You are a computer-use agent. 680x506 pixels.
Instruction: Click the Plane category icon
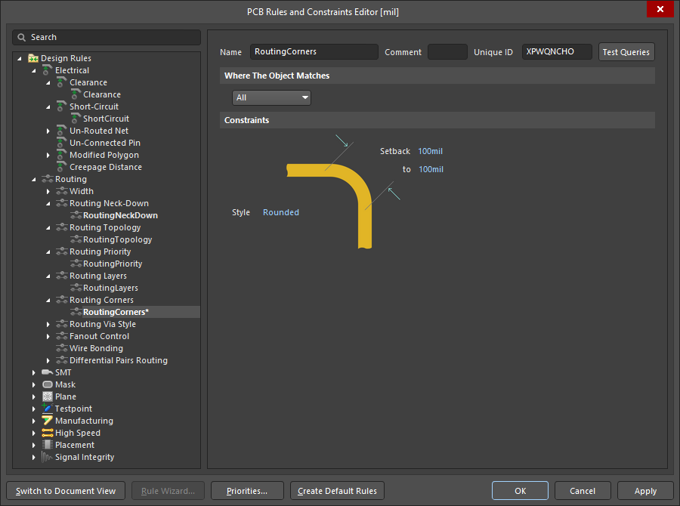point(48,396)
